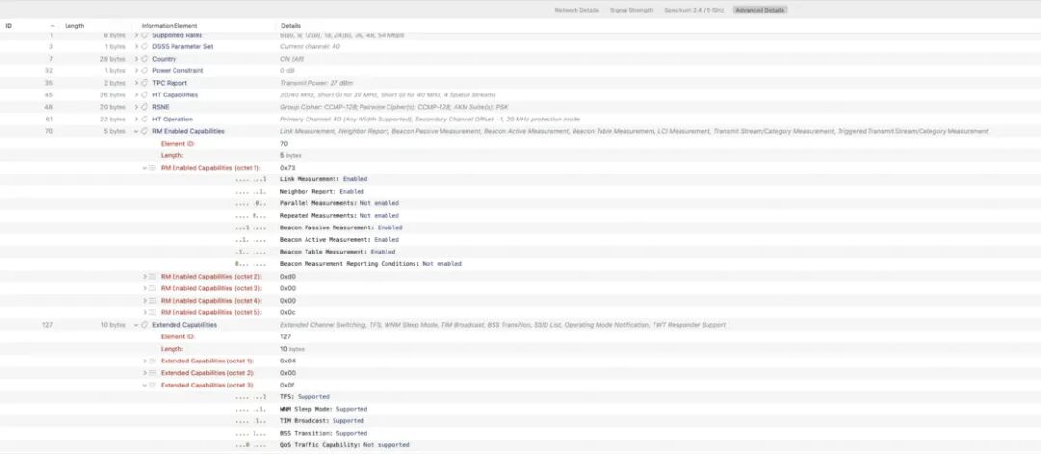Click the tag icon beside RSNE
Viewport: 1041px width, 454px height.
144,107
